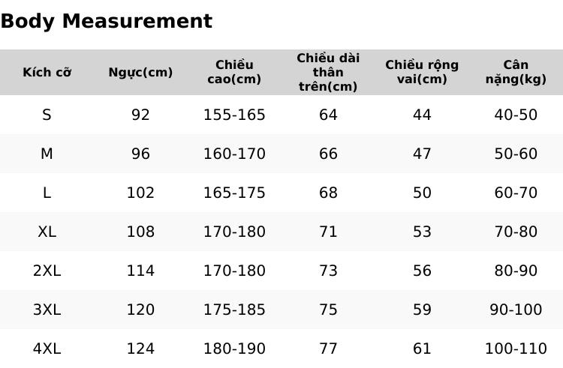
Task: Select the height range 155-165
Action: pyautogui.click(x=234, y=115)
